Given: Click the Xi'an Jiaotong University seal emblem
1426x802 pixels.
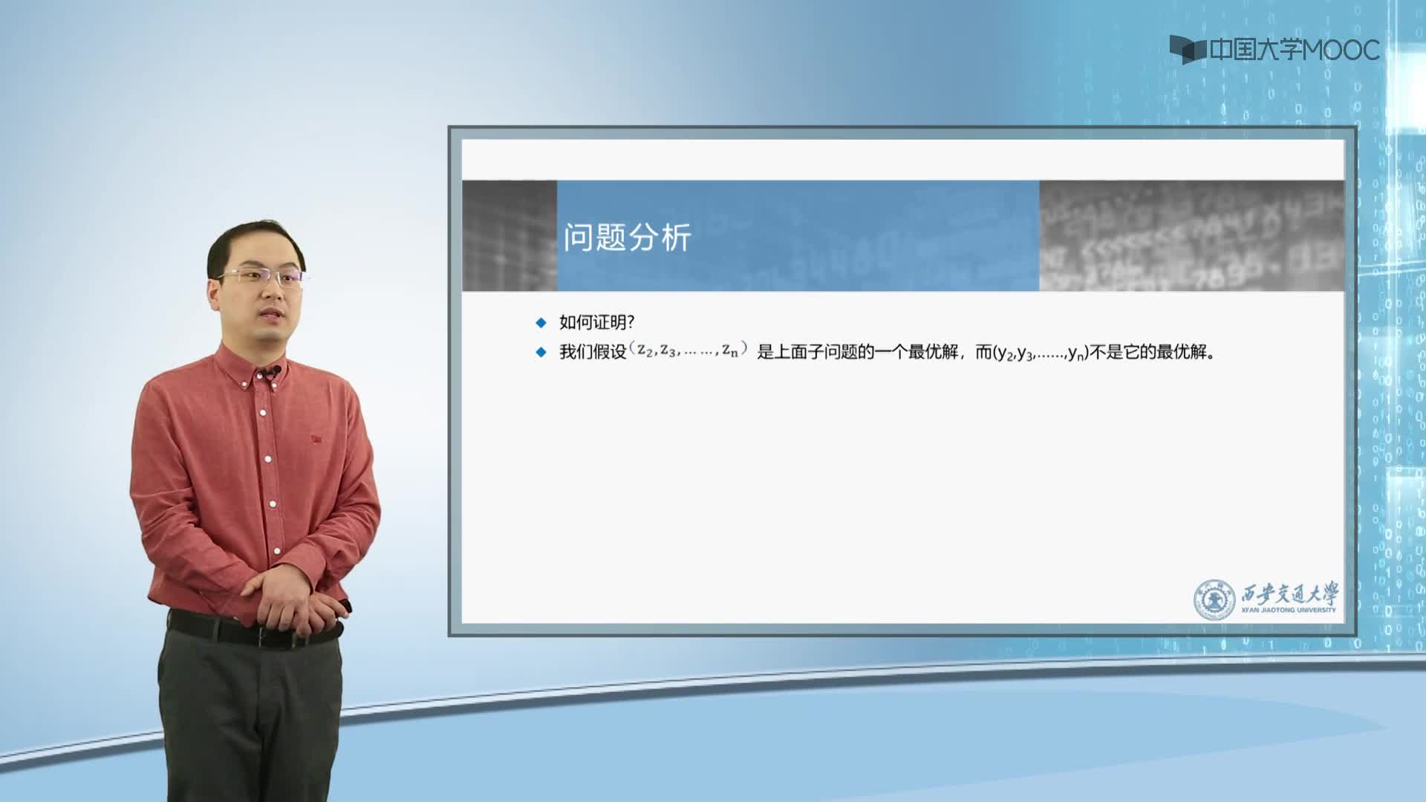Looking at the screenshot, I should point(1214,601).
